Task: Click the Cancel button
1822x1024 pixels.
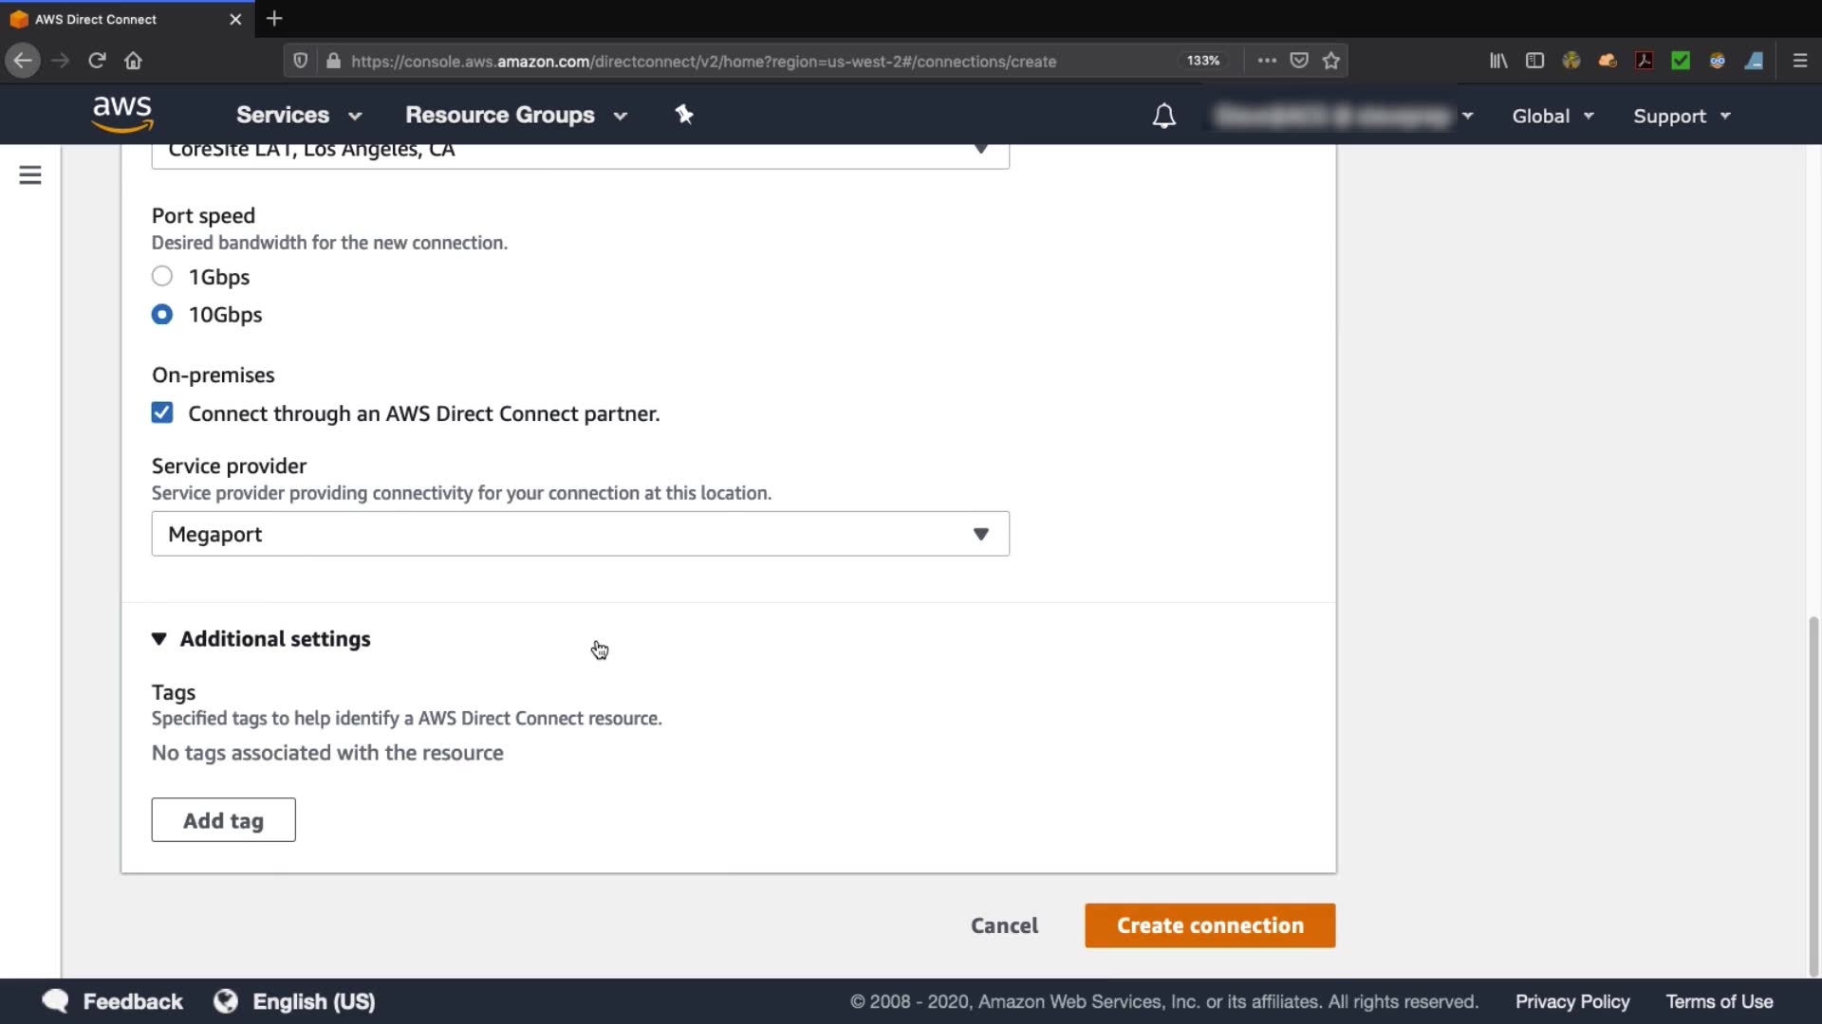Action: [1004, 925]
